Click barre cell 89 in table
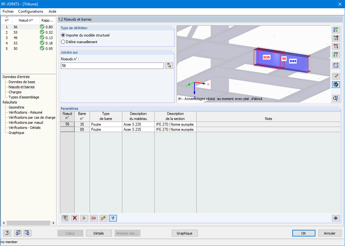The image size is (345, 246). point(82,130)
